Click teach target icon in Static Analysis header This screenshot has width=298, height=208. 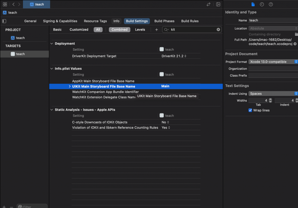pyautogui.click(x=162, y=115)
